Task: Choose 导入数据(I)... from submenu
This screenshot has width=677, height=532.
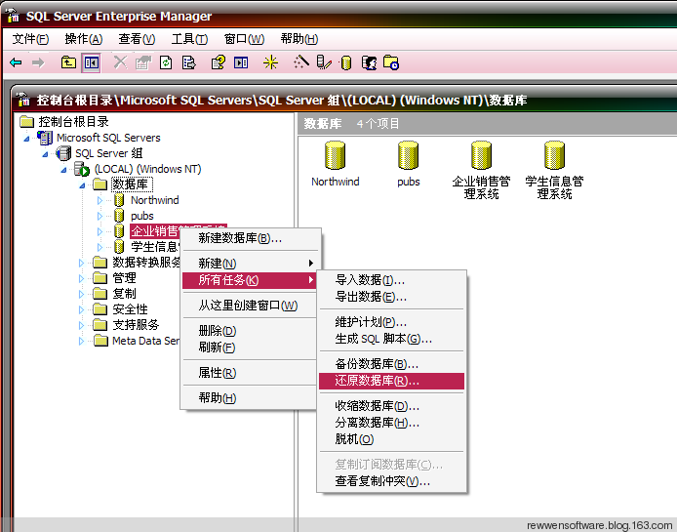Action: click(391, 280)
